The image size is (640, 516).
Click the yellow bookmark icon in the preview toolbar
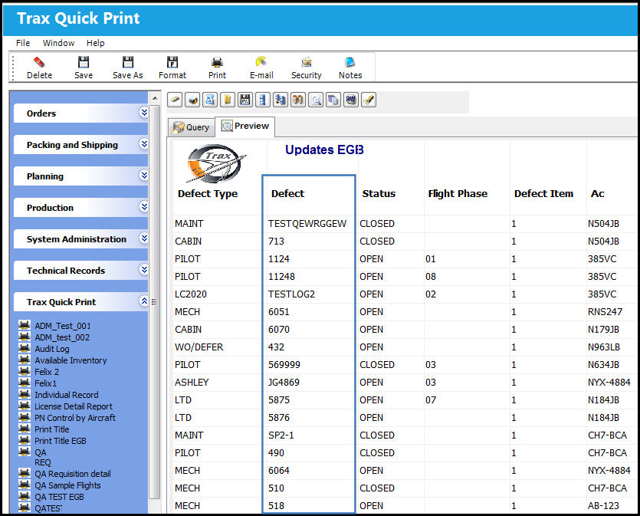point(228,100)
